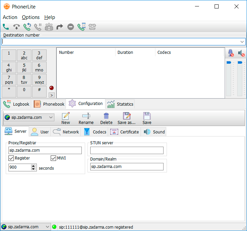Expand the Destination number dropdown arrow

click(242, 42)
